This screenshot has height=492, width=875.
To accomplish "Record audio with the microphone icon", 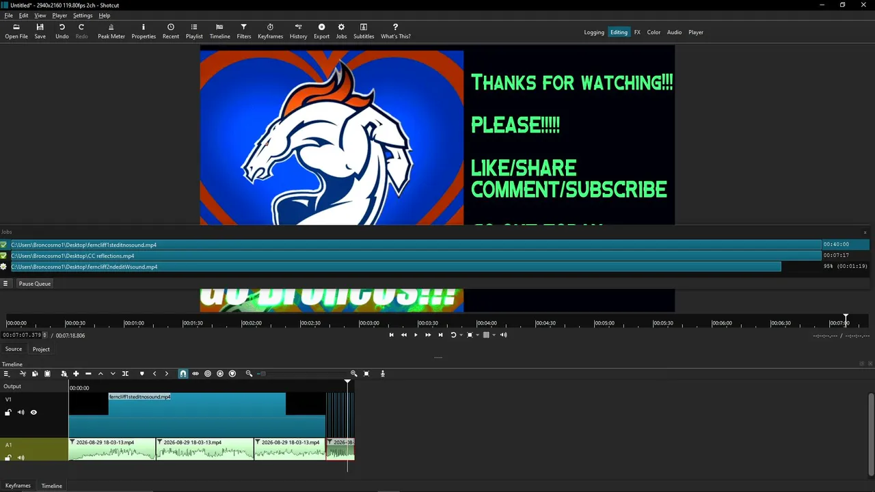I will [383, 374].
